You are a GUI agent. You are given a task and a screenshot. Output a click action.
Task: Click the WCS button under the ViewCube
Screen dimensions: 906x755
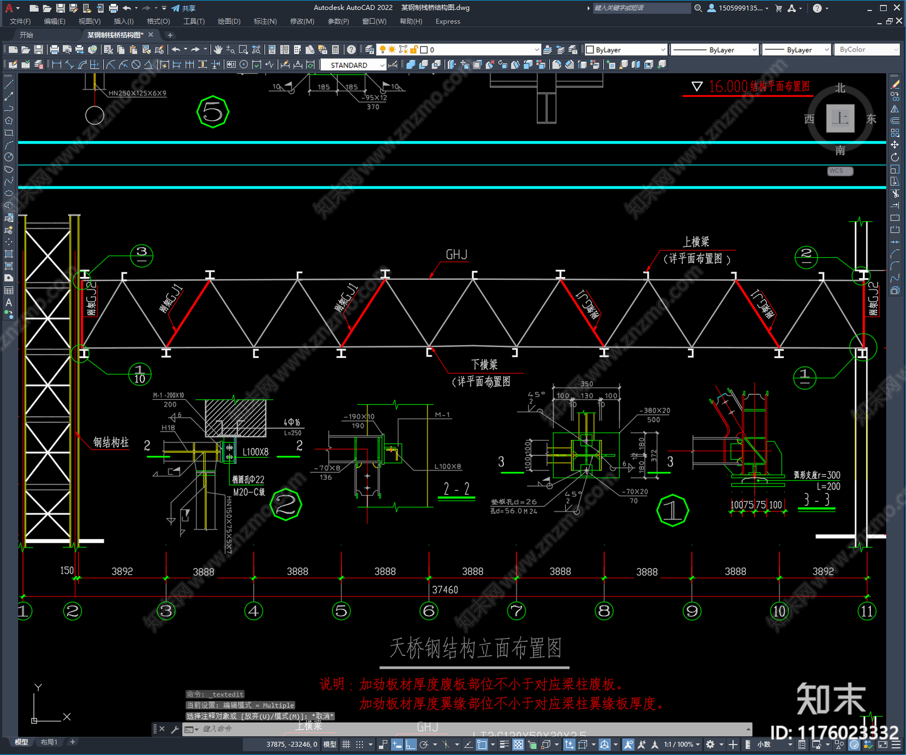[x=840, y=171]
